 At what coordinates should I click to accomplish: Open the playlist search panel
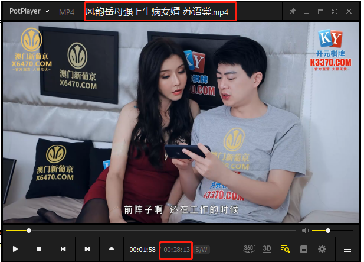click(x=285, y=249)
